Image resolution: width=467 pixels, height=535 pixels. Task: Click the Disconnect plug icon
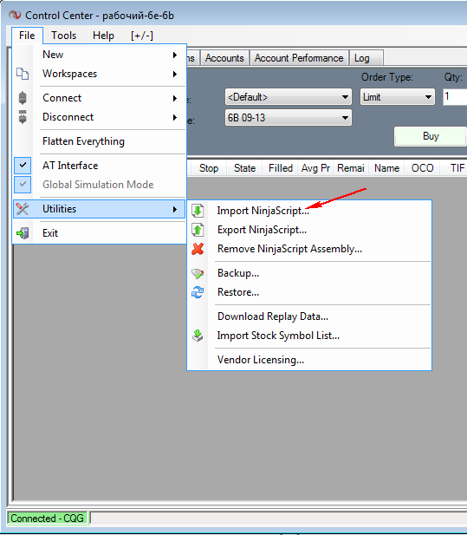[23, 117]
